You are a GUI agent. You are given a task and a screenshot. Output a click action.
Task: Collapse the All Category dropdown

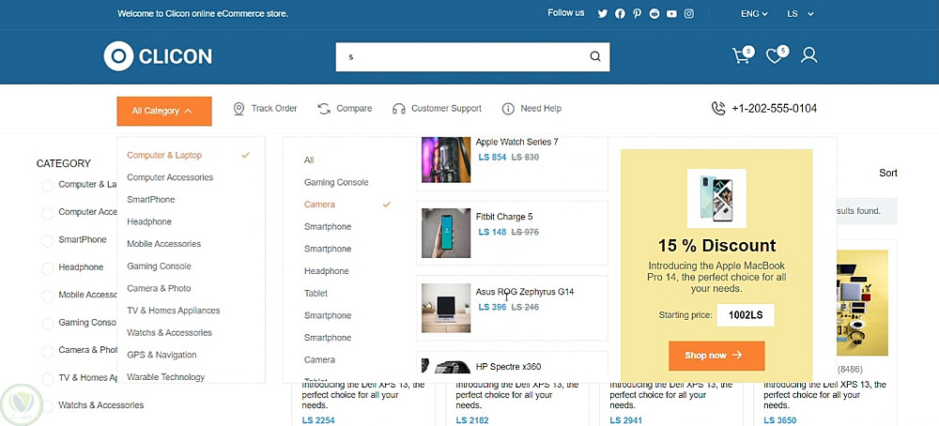tap(164, 112)
